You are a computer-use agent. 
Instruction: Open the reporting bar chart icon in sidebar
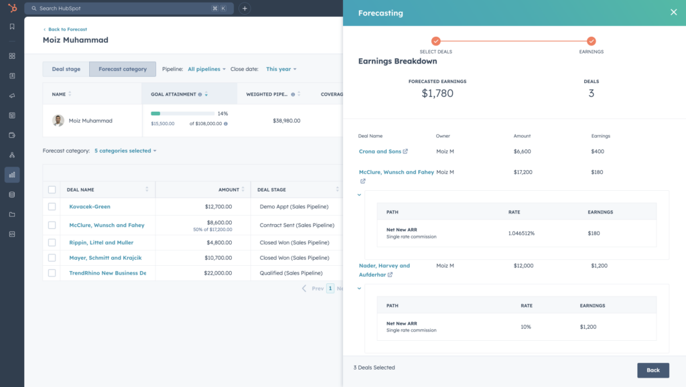12,175
